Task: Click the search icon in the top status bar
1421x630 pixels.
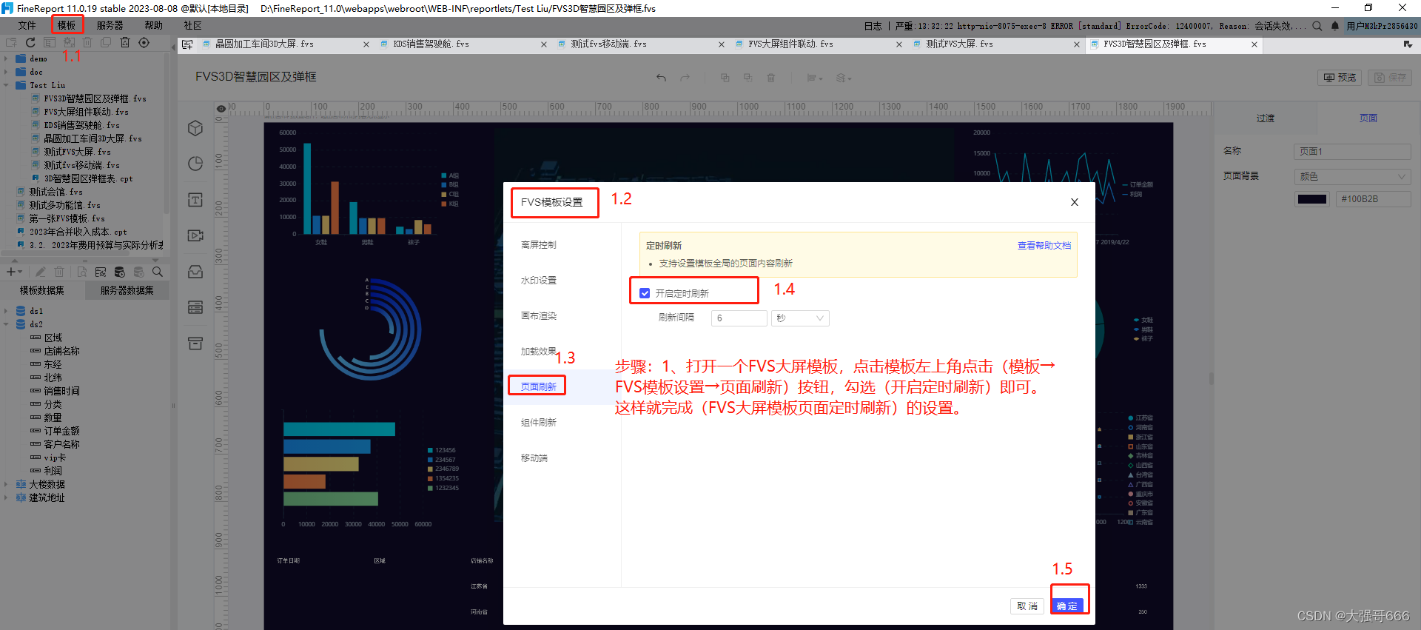Action: tap(1317, 26)
